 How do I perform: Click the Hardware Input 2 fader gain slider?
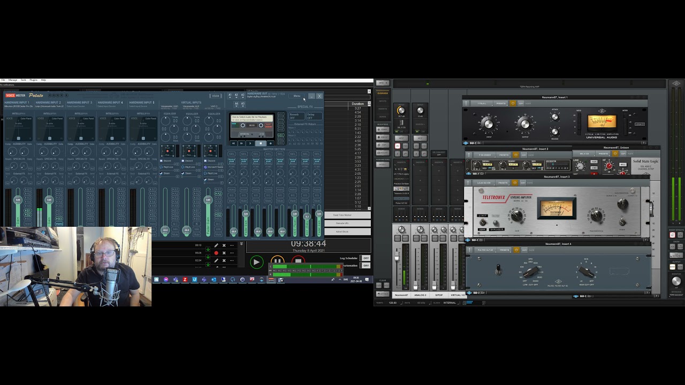49,200
